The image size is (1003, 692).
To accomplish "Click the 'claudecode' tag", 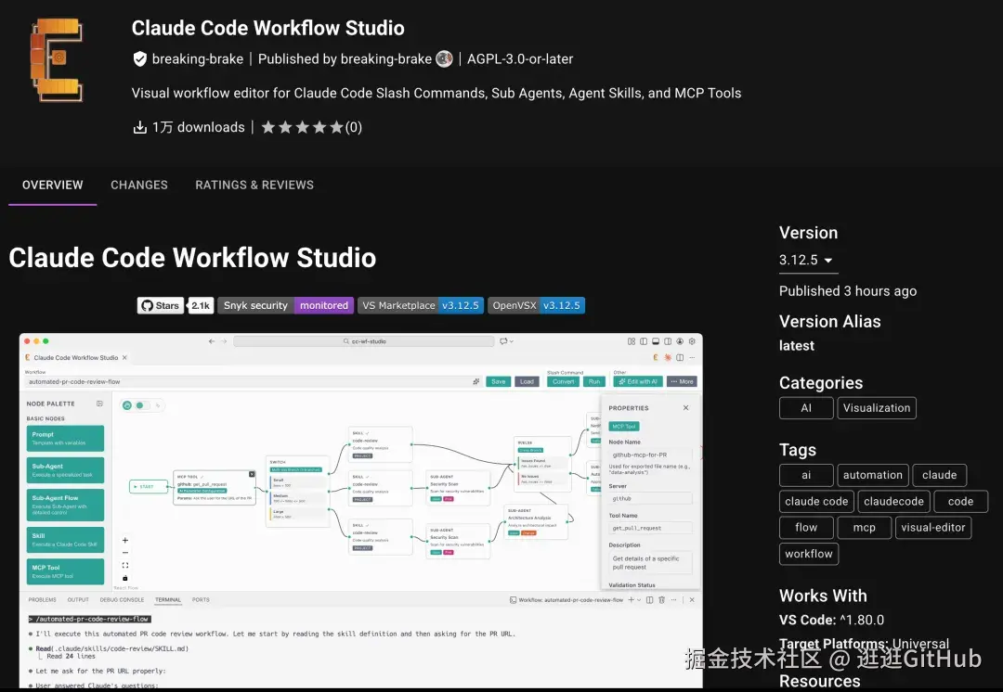I will tap(893, 502).
